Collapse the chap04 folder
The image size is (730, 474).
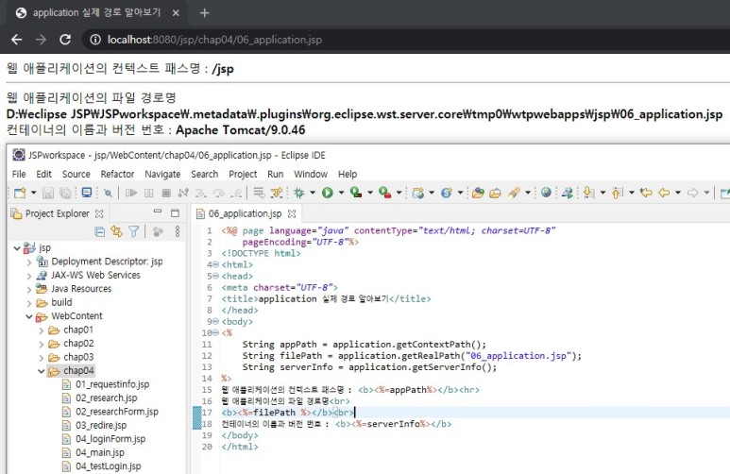coord(41,371)
